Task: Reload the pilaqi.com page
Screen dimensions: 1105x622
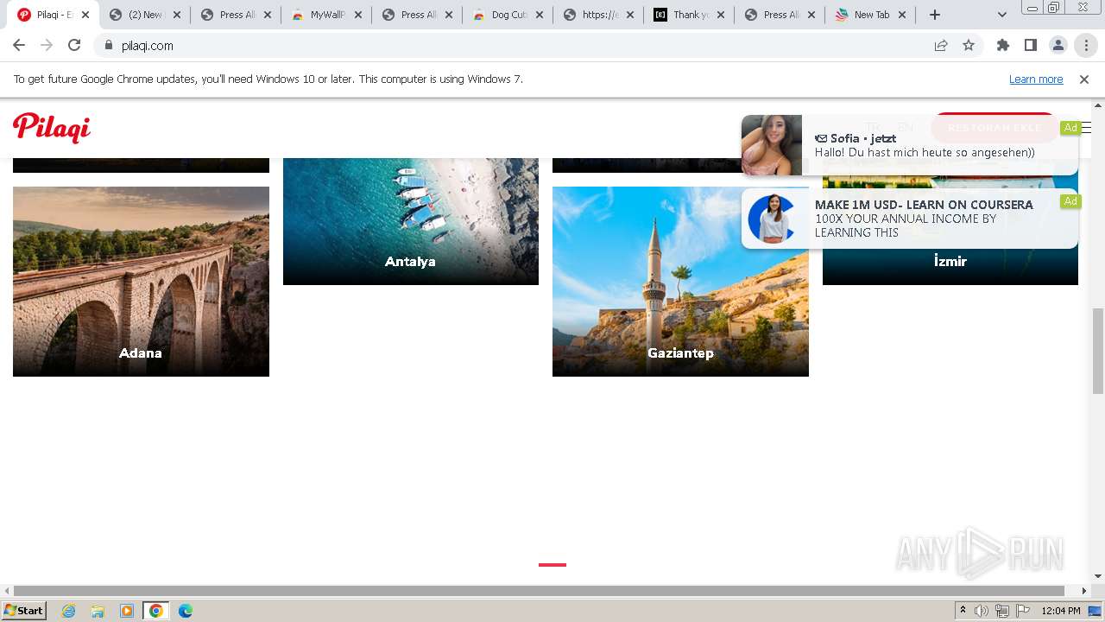Action: pyautogui.click(x=74, y=46)
